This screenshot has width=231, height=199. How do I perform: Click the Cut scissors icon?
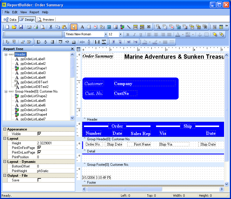[51, 27]
